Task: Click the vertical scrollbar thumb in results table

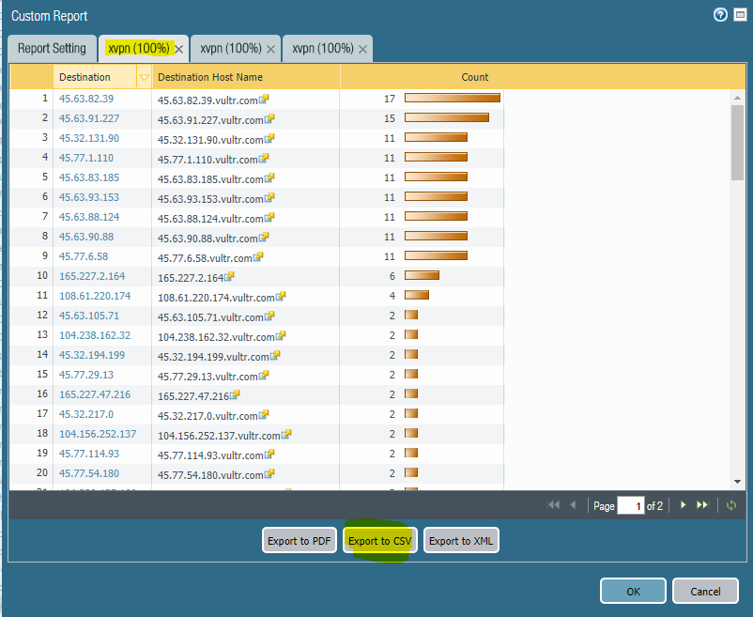Action: (737, 141)
